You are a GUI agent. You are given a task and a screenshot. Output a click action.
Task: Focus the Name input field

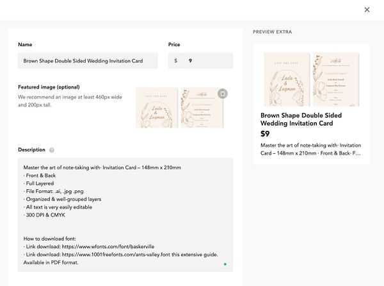[x=88, y=61]
